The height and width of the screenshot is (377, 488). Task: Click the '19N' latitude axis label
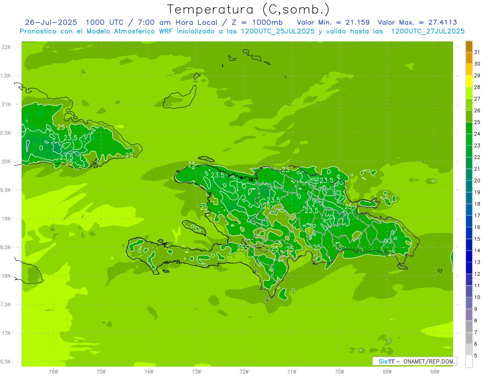pos(7,219)
